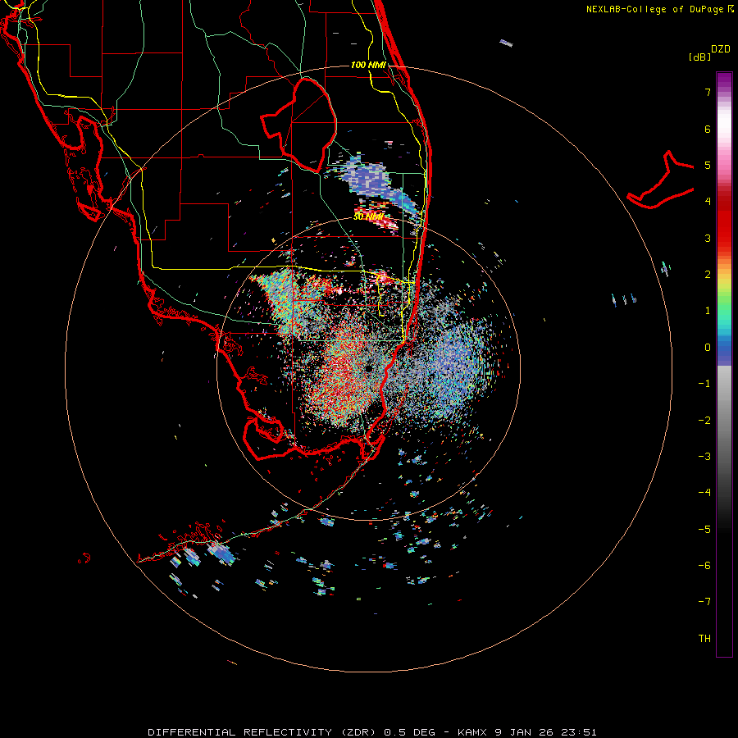Click the 23:51 timestamp in caption
The image size is (738, 738).
coord(581,732)
